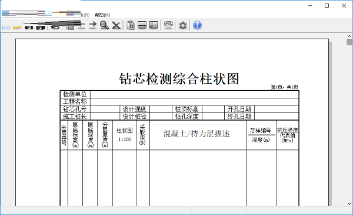Click the black X delete icon
353x215 pixels.
[x=116, y=25]
